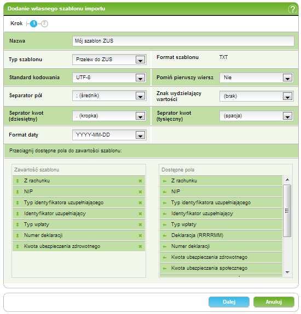Add Kwota ubezpieczenia społecznego via arrow icon
Image resolution: width=301 pixels, height=314 pixels.
tap(165, 268)
